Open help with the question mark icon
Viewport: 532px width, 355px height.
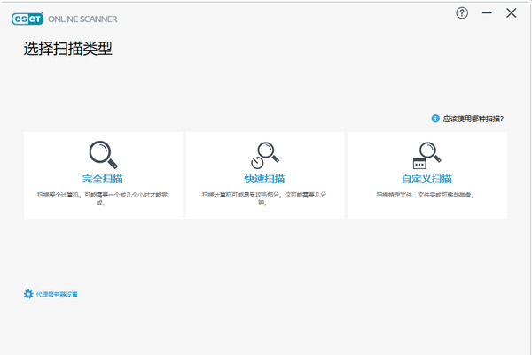click(x=462, y=13)
